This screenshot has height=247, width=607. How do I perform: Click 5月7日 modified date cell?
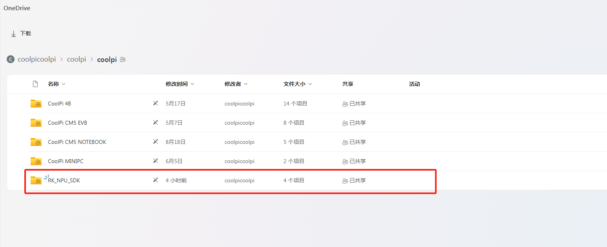pos(174,123)
